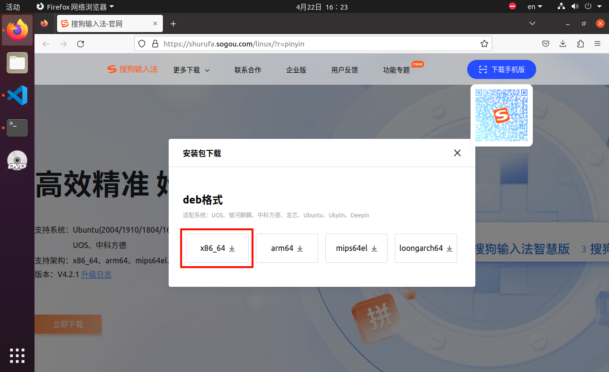The height and width of the screenshot is (372, 609).
Task: Click the Sogou input method logo
Action: point(132,69)
